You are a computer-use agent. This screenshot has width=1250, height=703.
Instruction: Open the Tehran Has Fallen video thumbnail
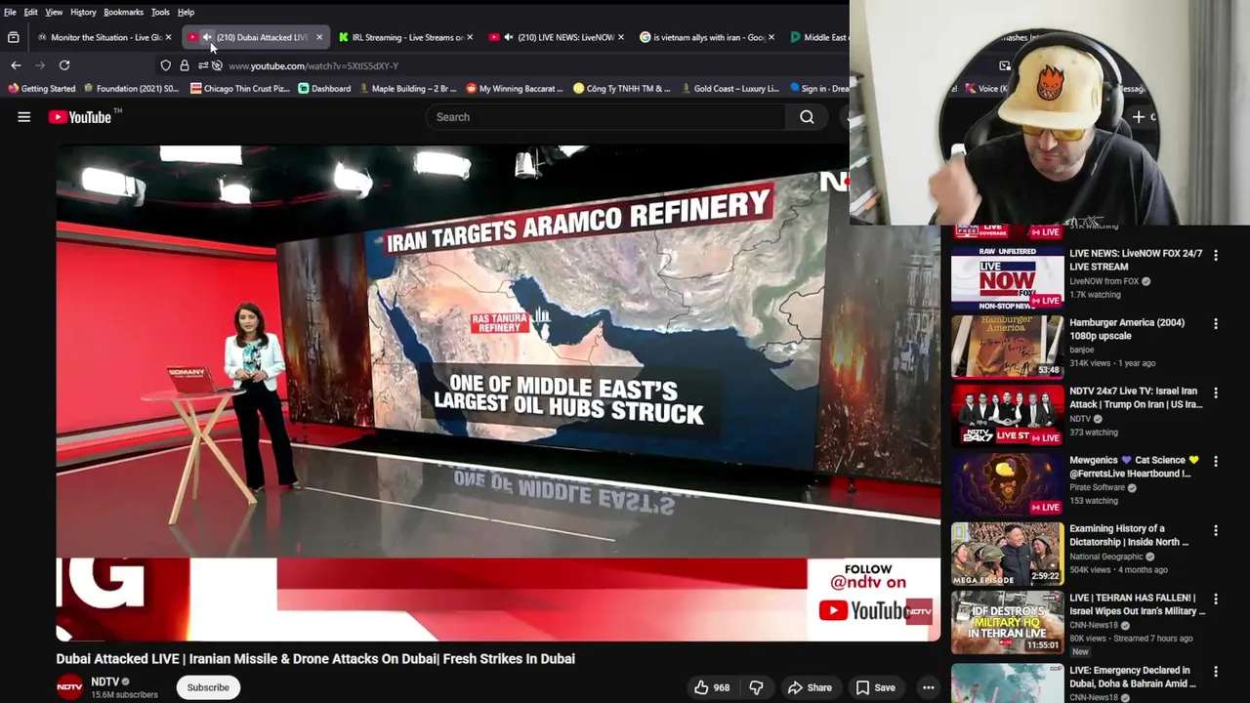point(1008,621)
